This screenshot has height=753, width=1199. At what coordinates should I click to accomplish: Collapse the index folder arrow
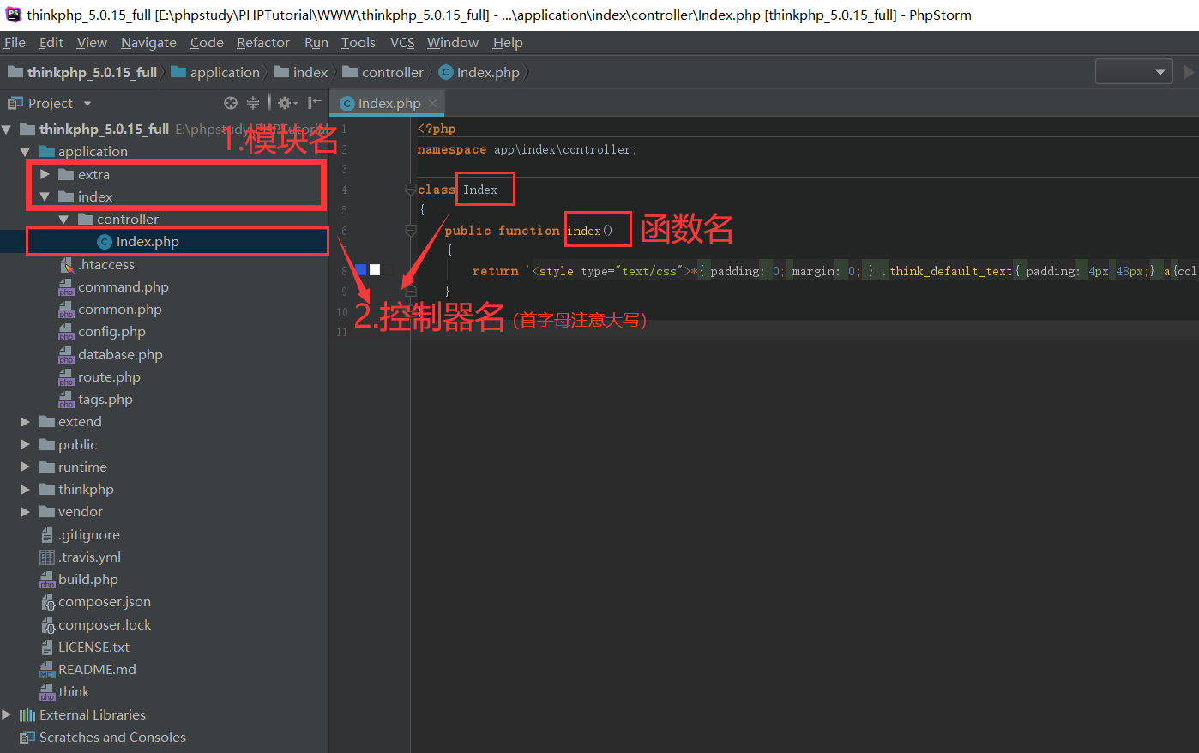(45, 196)
